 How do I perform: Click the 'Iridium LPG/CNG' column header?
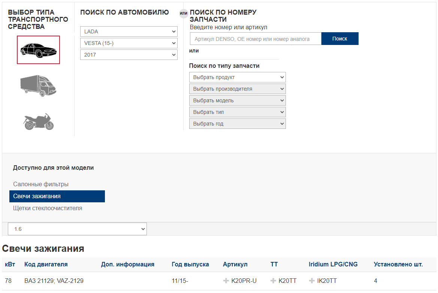[x=333, y=264]
